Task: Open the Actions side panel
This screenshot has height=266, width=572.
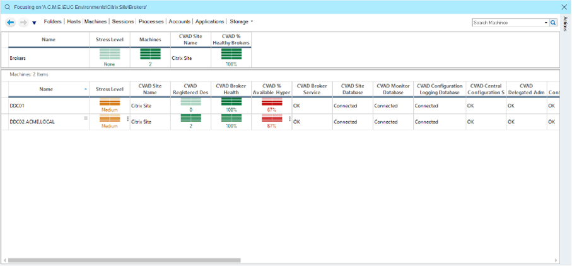Action: [x=566, y=24]
